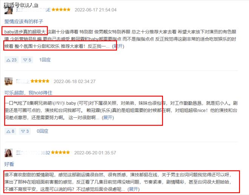This screenshot has height=195, width=249.
Task: Open review titled 可乐超甜，我hold得住
Action: (28, 93)
